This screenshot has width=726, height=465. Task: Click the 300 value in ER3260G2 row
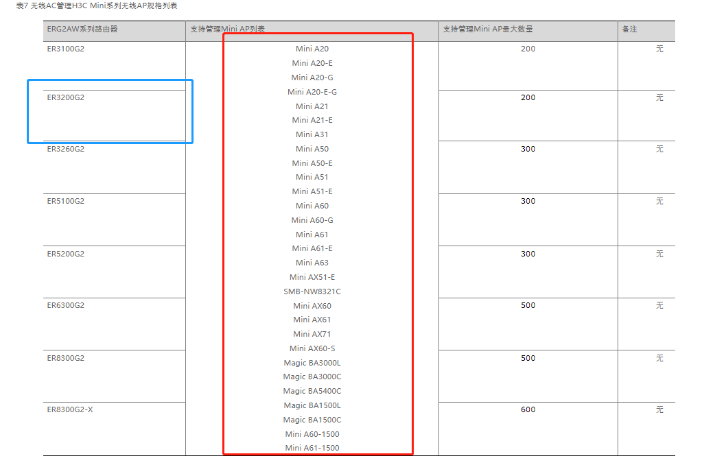pos(528,149)
